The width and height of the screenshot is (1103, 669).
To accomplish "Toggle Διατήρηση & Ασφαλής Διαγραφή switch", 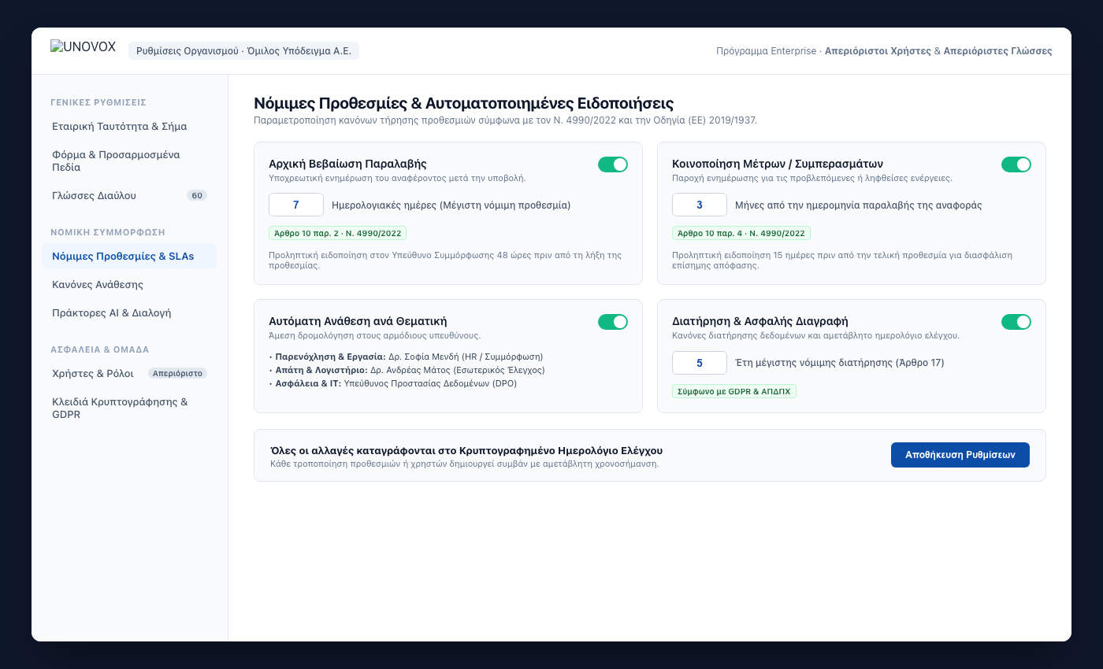I will coord(1016,322).
